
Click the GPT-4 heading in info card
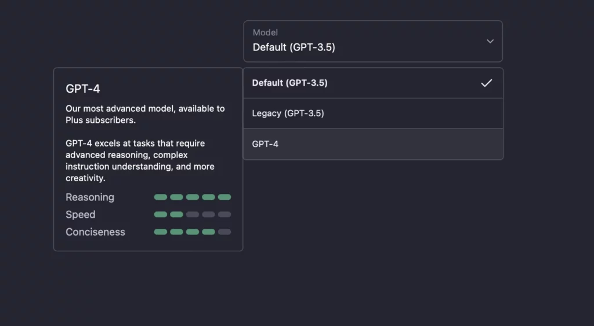pos(83,89)
